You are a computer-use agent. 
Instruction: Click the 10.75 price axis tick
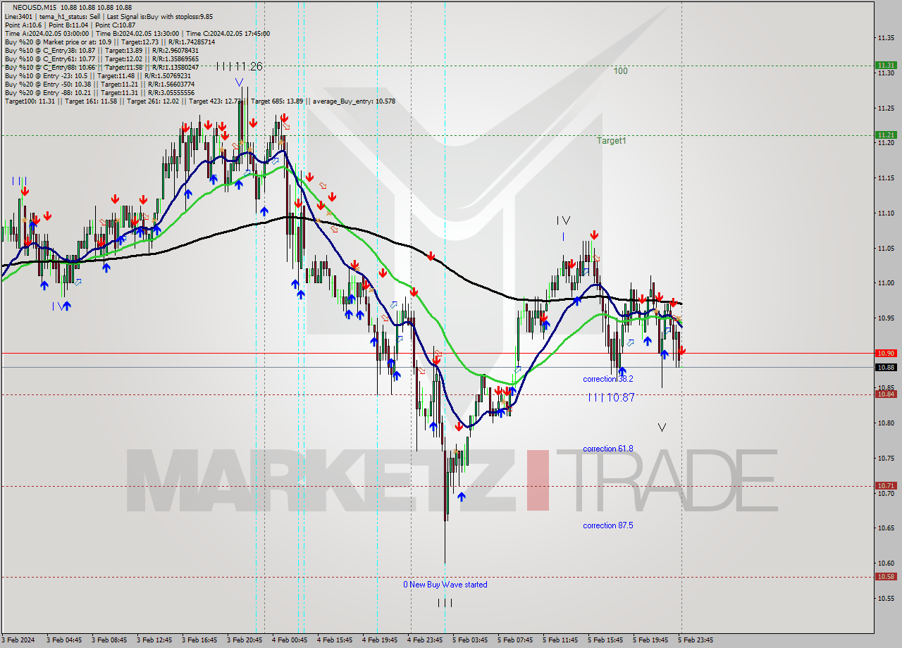(x=886, y=459)
